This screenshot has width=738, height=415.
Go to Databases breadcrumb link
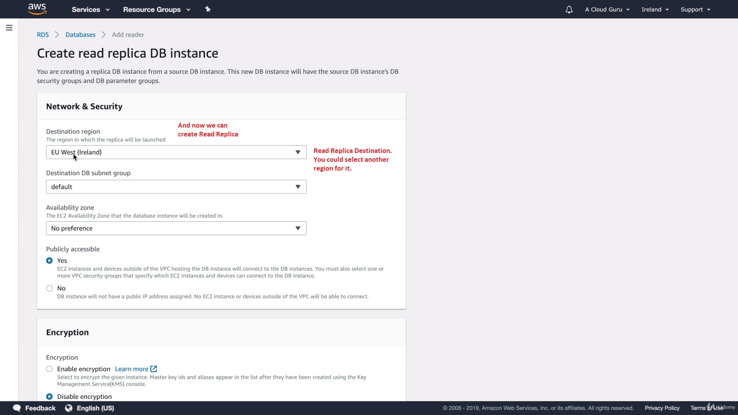click(80, 35)
